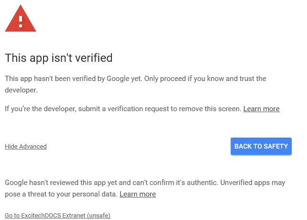Click the phrase "to remove this screen."
This screenshot has width=307, height=220.
point(207,109)
